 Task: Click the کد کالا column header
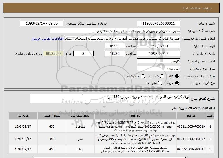pos(191,116)
